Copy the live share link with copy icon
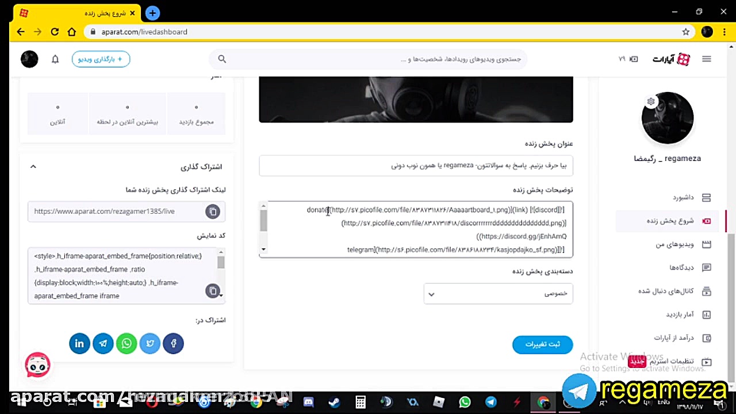 [213, 212]
